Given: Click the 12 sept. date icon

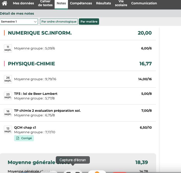Looking at the screenshot, I should click(8, 130).
